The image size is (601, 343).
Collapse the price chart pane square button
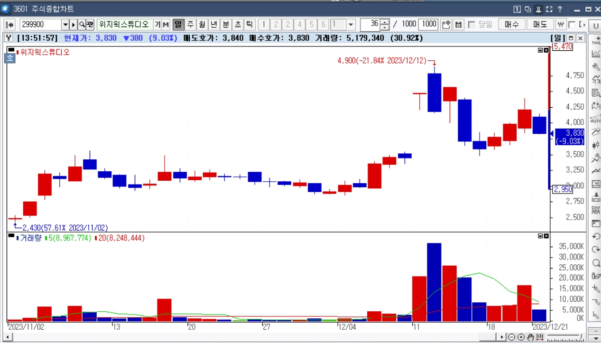coord(540,50)
